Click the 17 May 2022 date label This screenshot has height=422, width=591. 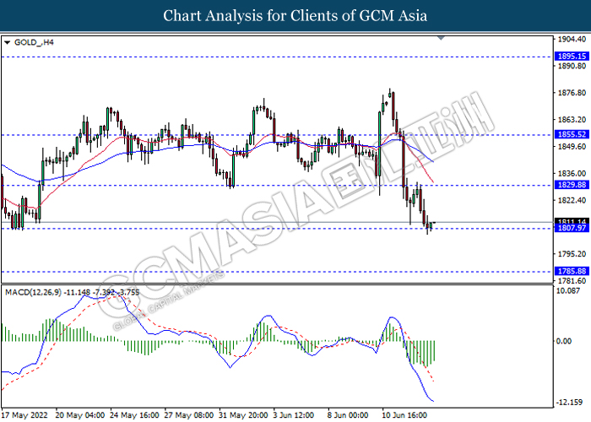[24, 415]
